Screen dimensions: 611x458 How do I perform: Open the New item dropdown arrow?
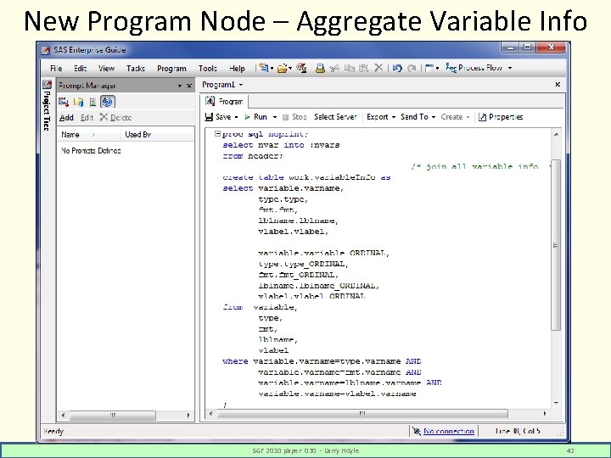tap(272, 68)
